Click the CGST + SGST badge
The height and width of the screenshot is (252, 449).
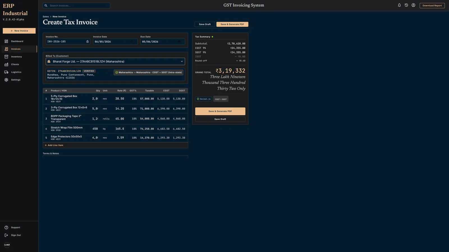[221, 99]
